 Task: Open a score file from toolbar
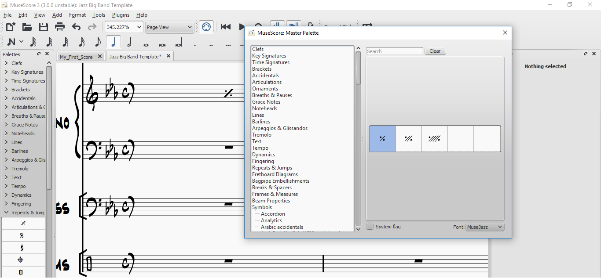tap(27, 27)
